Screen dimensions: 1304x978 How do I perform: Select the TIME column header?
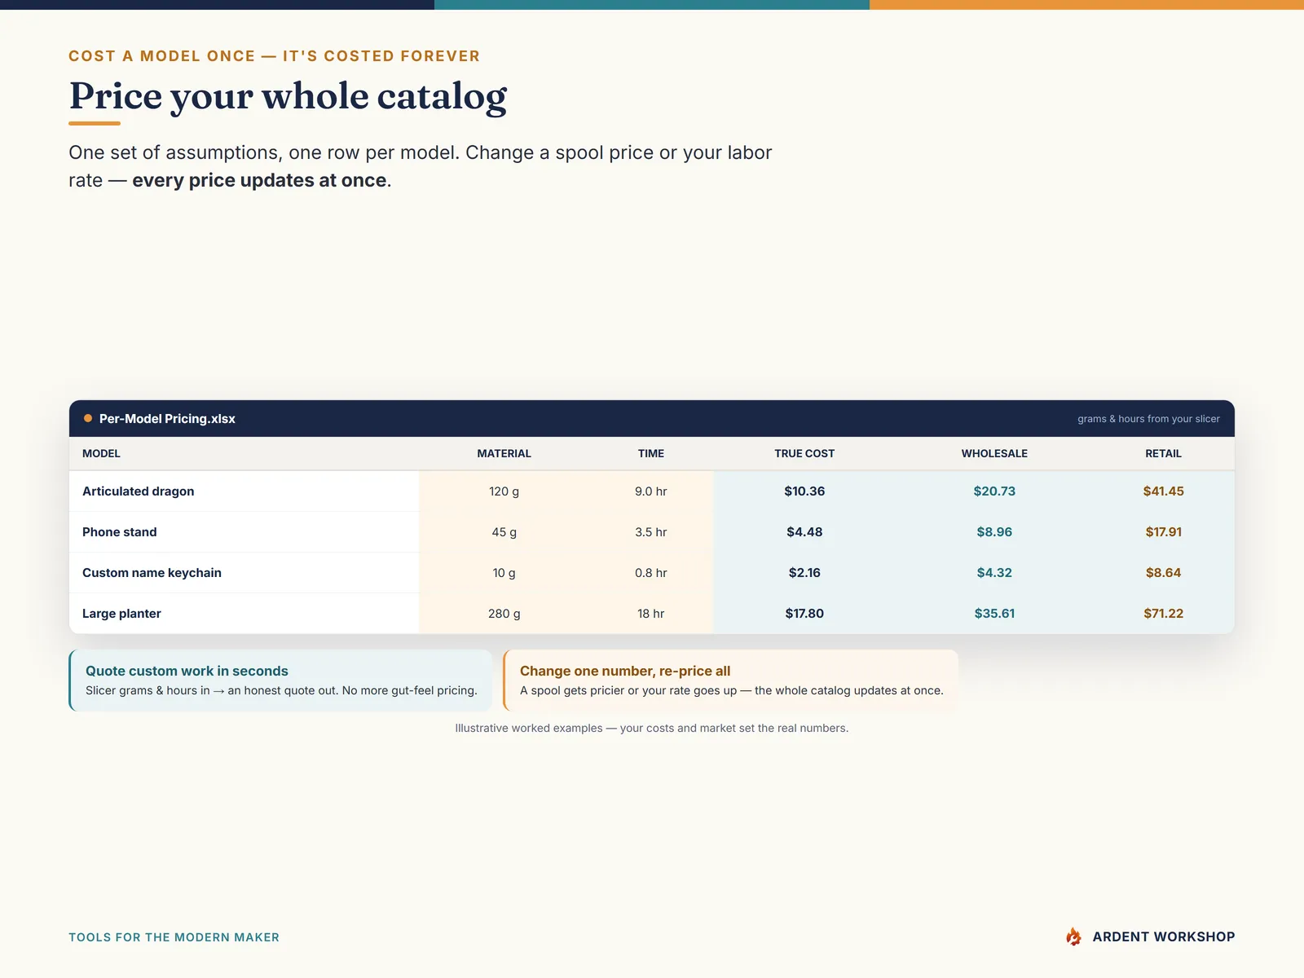point(651,453)
